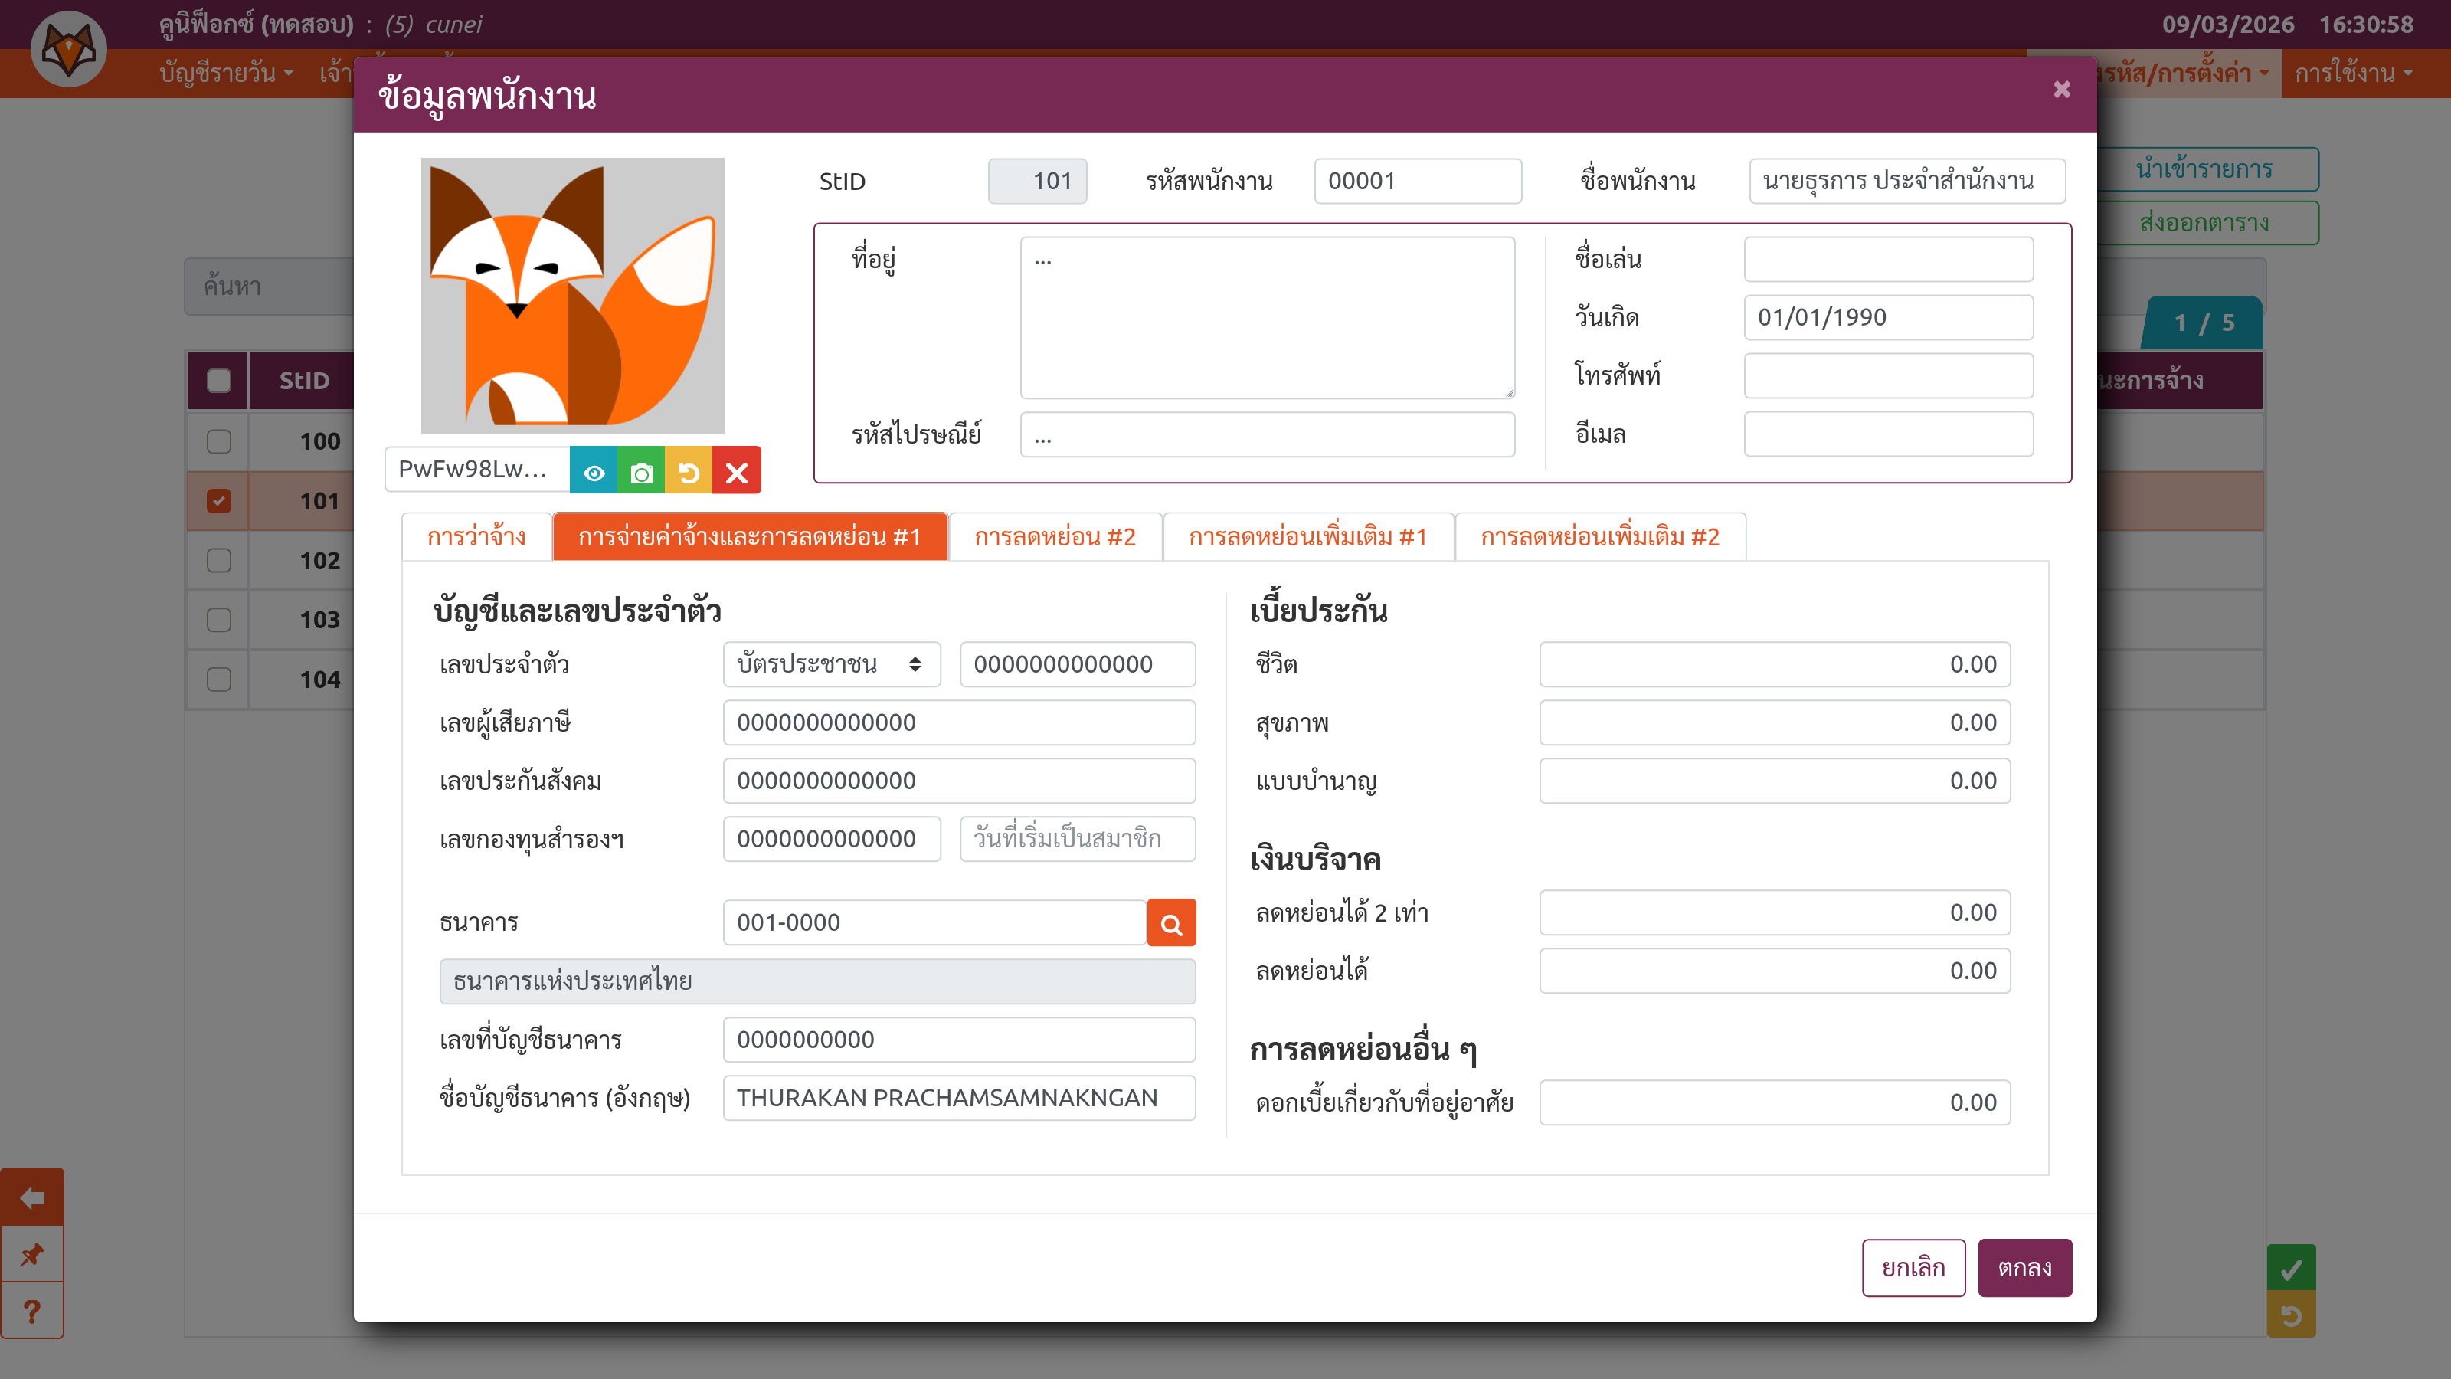Check the checkbox for row 103

coord(219,620)
